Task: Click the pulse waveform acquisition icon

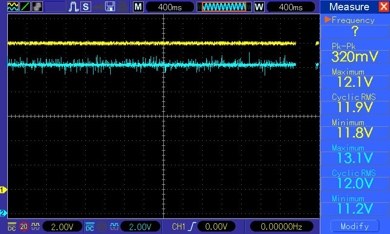Action: [74, 7]
